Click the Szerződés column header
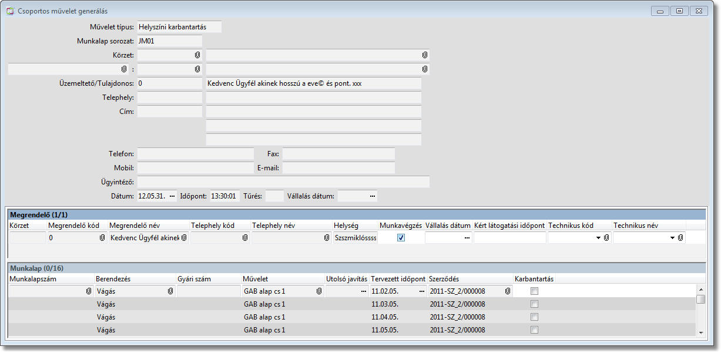 click(x=471, y=279)
